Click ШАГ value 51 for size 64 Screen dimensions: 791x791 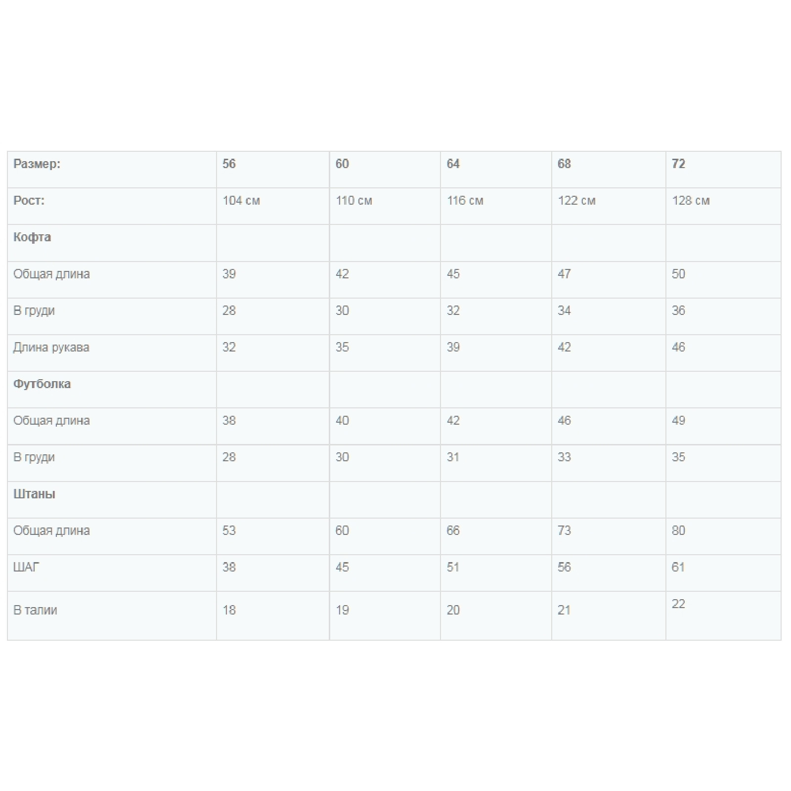coord(453,567)
